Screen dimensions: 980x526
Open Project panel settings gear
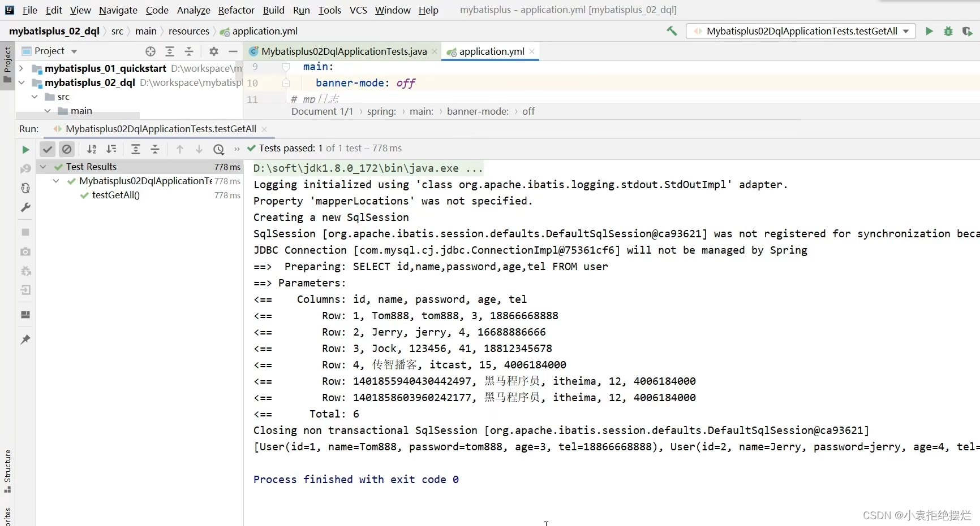pyautogui.click(x=213, y=51)
